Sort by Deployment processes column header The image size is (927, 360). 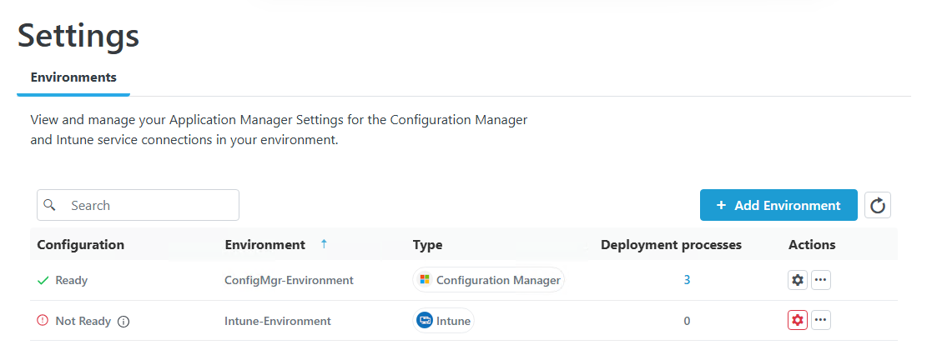671,245
